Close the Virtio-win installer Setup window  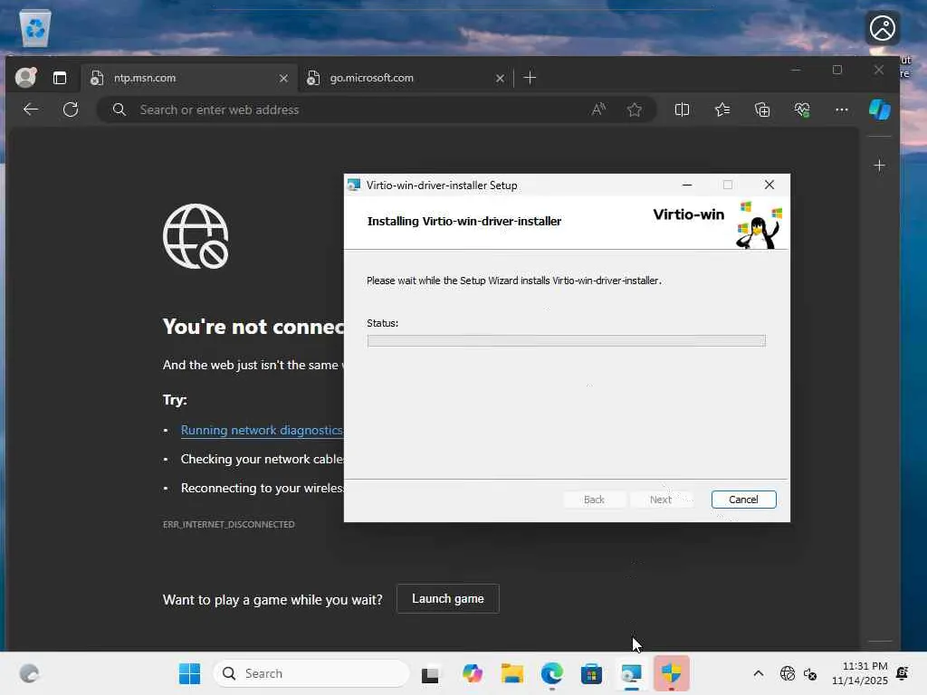pos(769,185)
